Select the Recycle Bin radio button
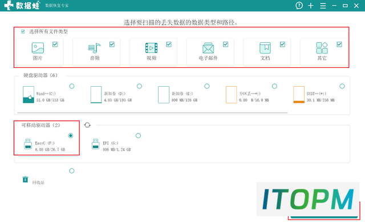Screen dimensions: 365x222 click(x=72, y=171)
